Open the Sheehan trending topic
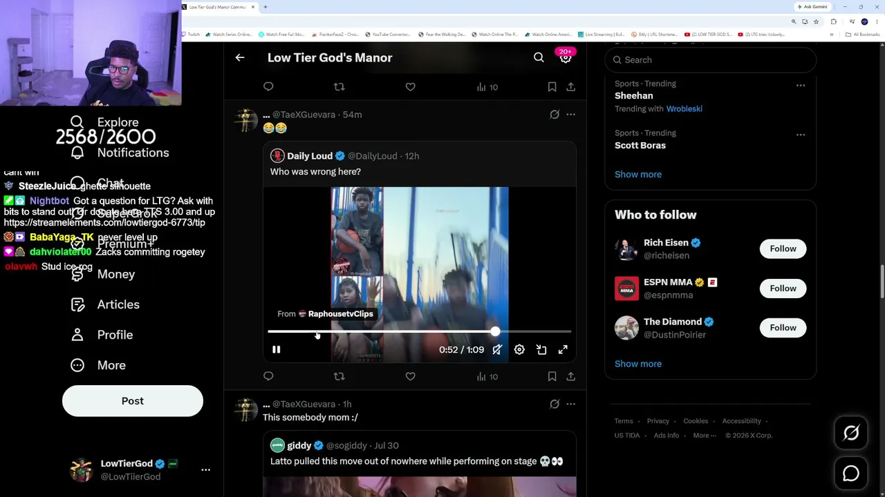The image size is (885, 497). (x=633, y=96)
